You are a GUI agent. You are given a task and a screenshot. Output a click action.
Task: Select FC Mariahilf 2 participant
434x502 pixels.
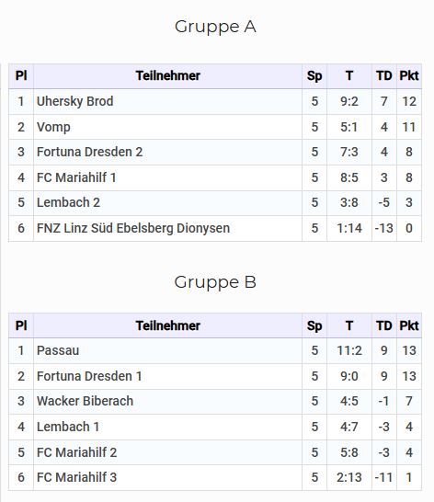click(77, 452)
